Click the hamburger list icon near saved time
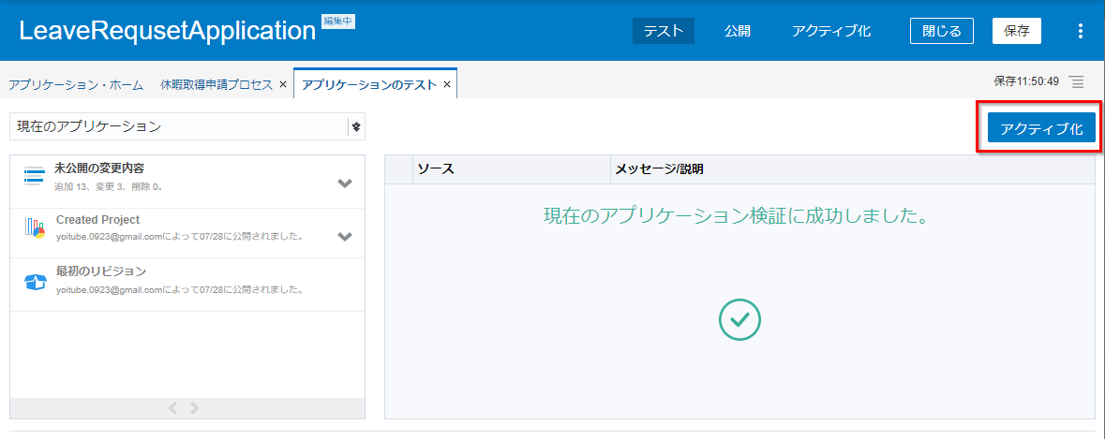The width and height of the screenshot is (1105, 439). (x=1077, y=81)
